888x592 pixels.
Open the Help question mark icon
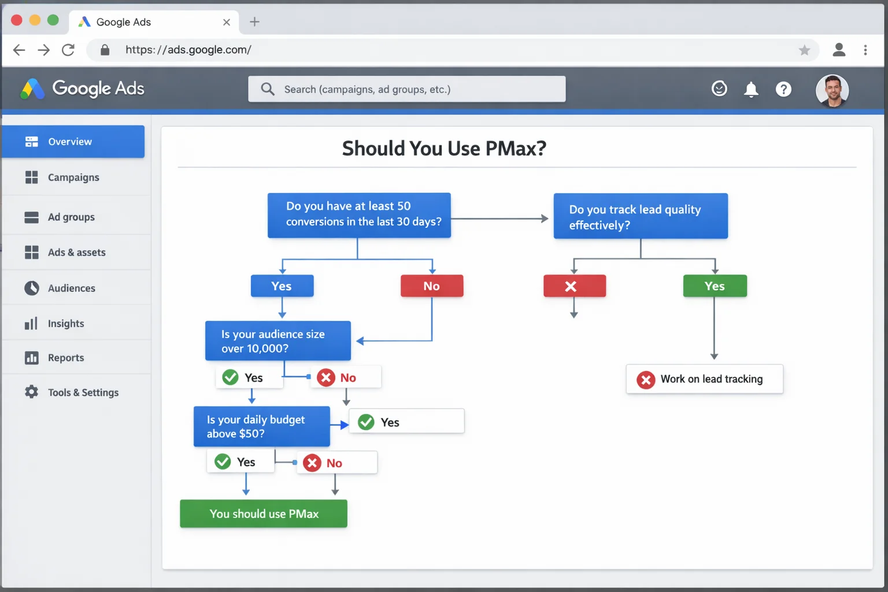coord(783,89)
